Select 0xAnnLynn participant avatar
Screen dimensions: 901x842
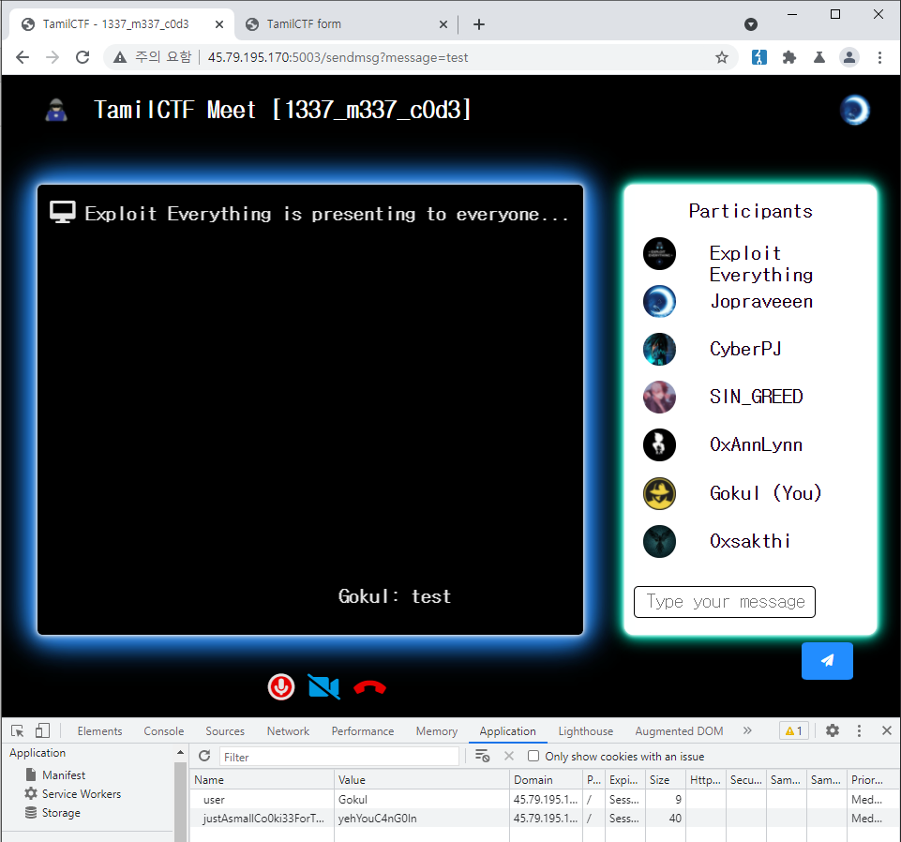pos(659,444)
